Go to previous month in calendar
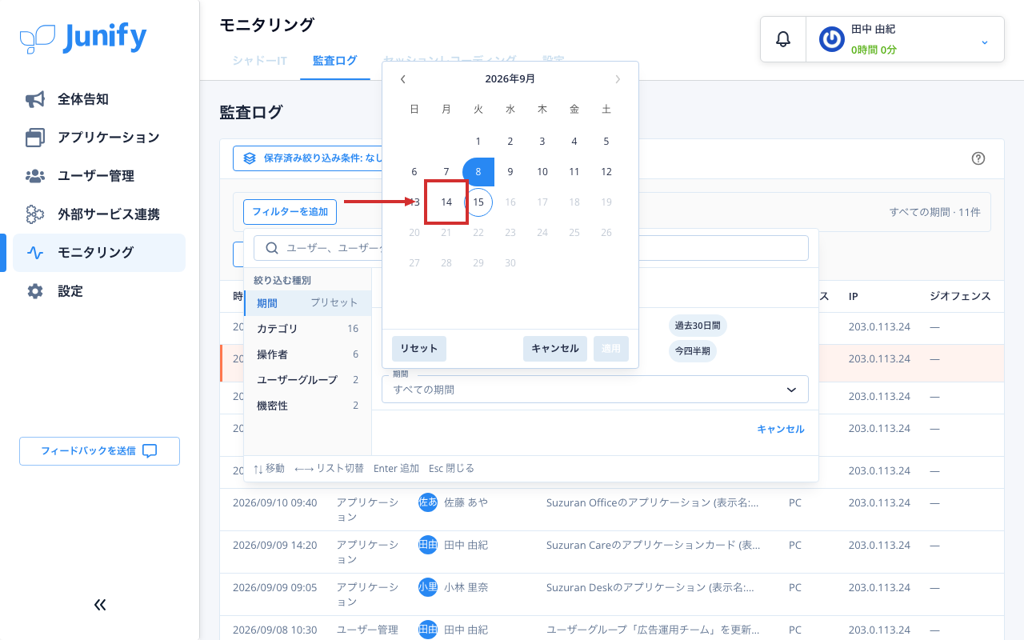 pyautogui.click(x=403, y=79)
